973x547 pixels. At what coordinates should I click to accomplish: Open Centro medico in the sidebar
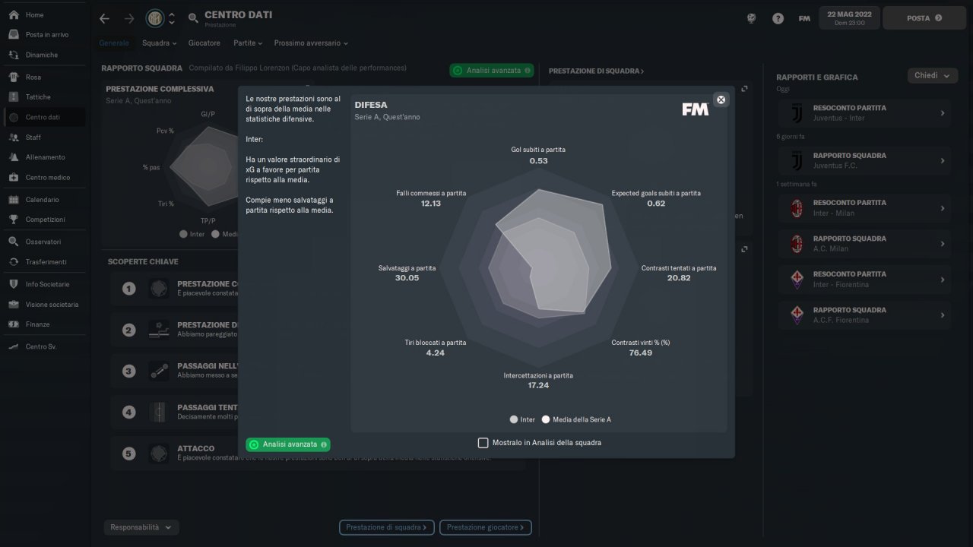tap(43, 177)
